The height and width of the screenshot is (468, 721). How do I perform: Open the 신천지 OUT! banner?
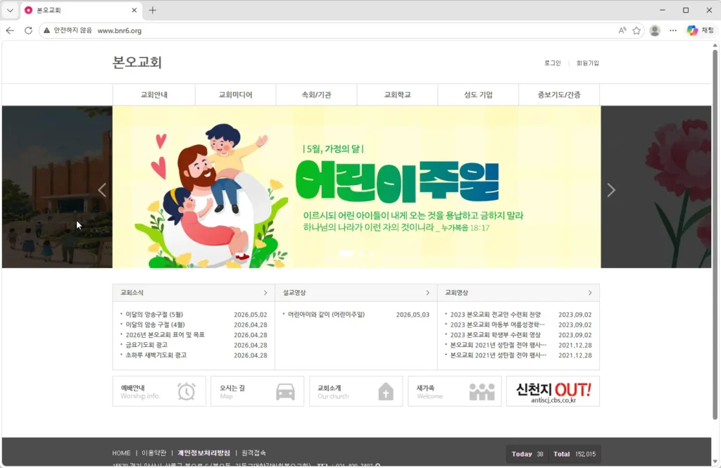(x=553, y=391)
